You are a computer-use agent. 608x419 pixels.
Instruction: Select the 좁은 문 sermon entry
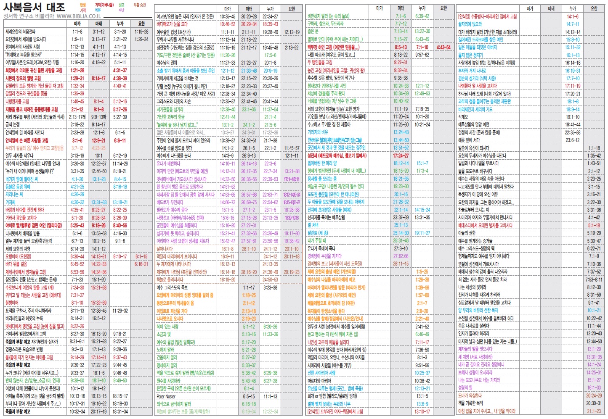click(313, 32)
